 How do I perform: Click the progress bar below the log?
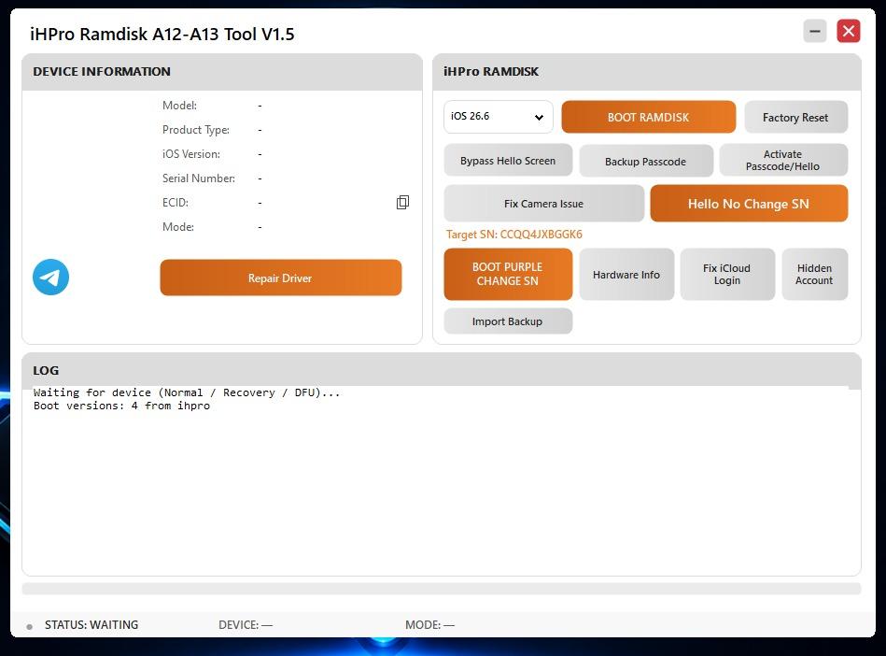442,590
